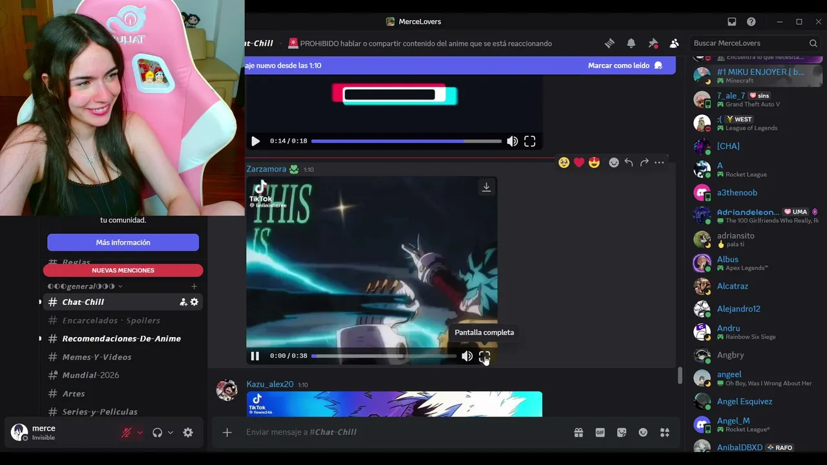
Task: Click the chat scrollbar thumb
Action: (679, 376)
